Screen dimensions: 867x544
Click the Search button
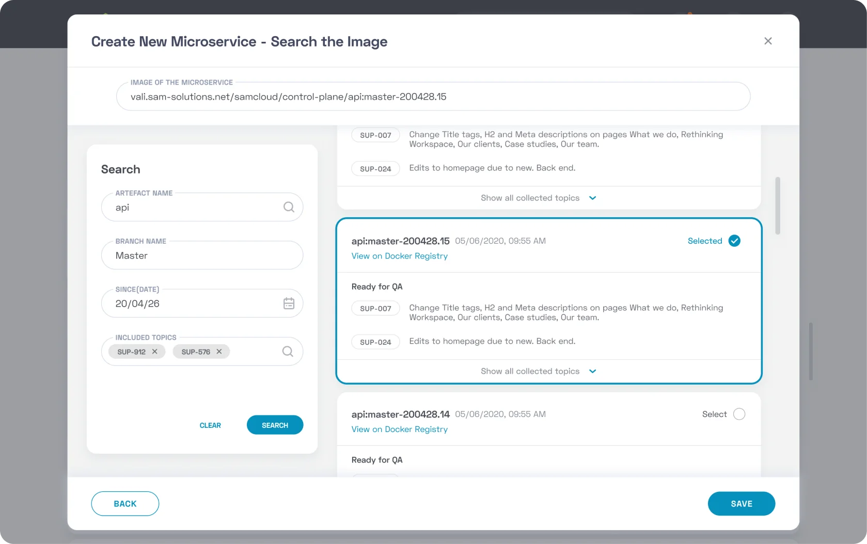click(x=275, y=425)
